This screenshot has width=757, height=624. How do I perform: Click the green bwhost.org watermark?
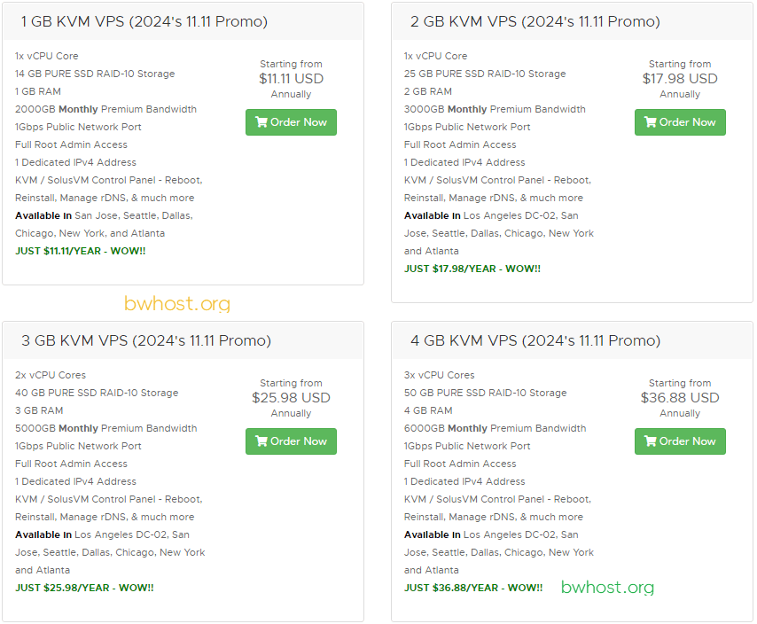point(607,588)
